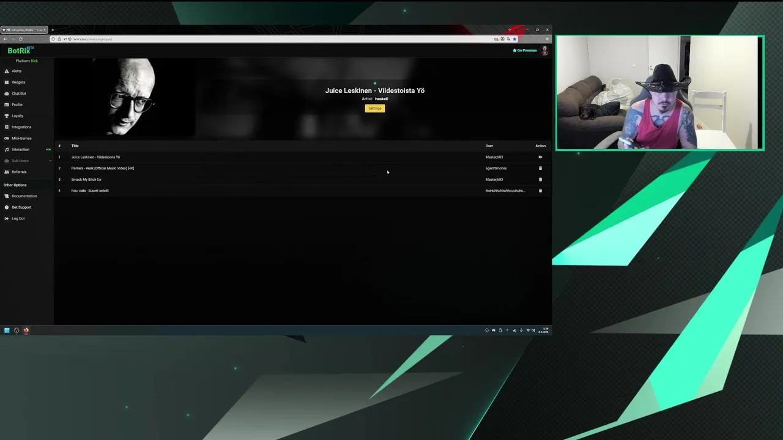Delete Smack My Bitch Up request
The height and width of the screenshot is (440, 783).
(x=540, y=180)
